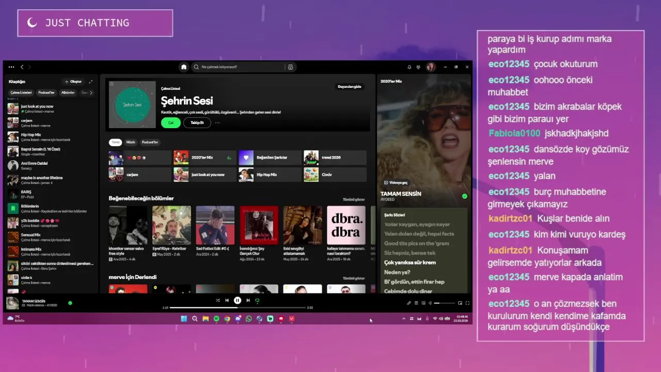Open maybe in another lifetime playlist
The image size is (661, 372).
pyautogui.click(x=51, y=180)
